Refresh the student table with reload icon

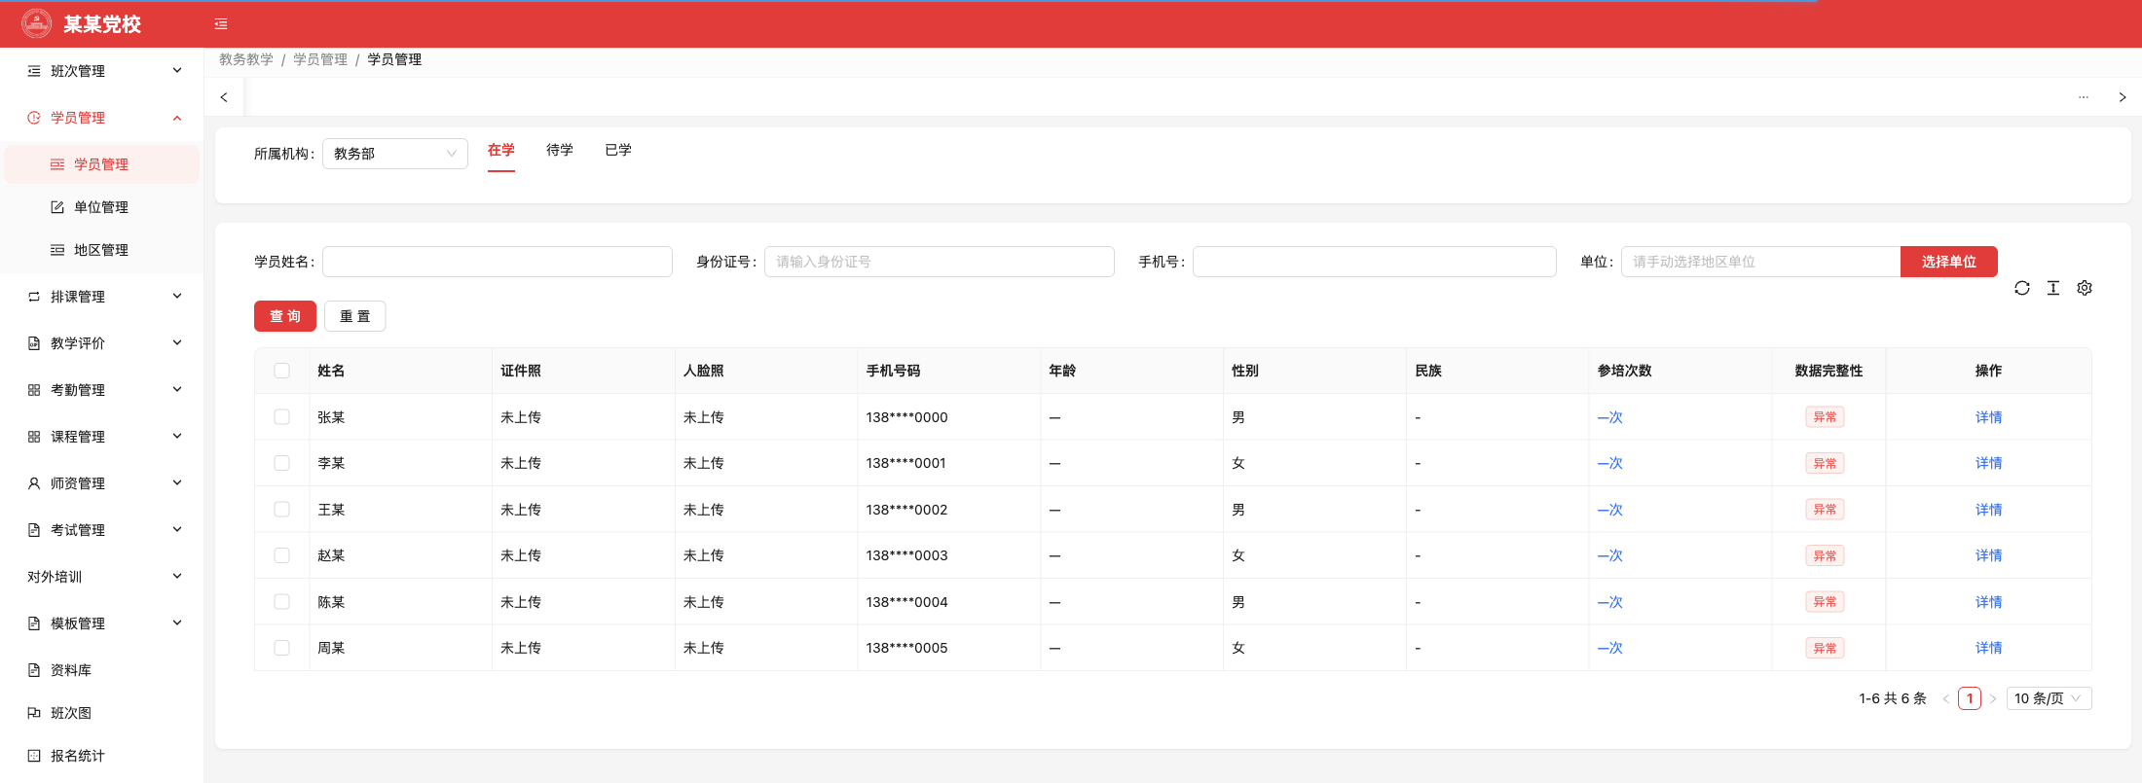tap(2022, 288)
